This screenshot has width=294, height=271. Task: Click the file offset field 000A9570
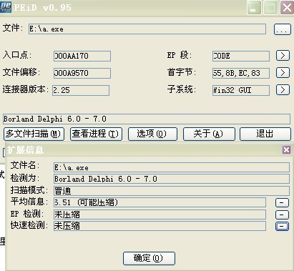point(82,73)
